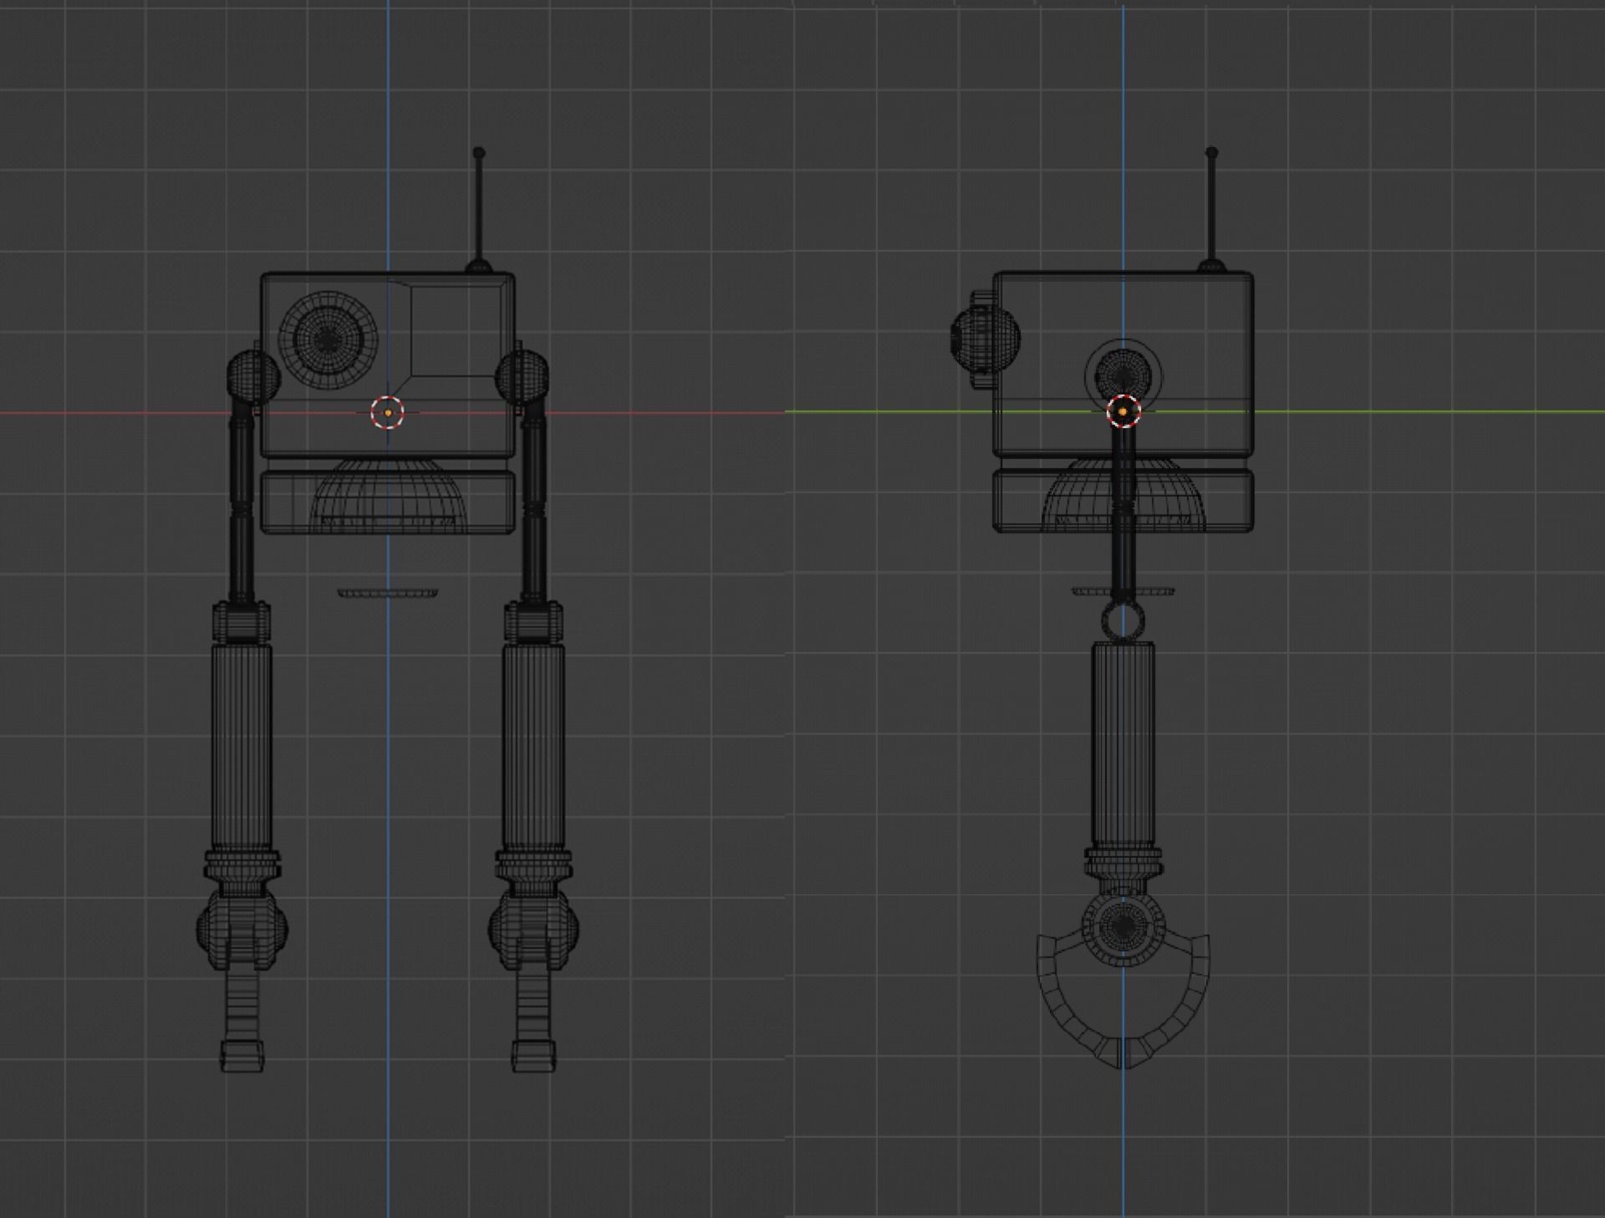Select left shoulder ball joint in front view
1605x1218 pixels.
point(253,376)
